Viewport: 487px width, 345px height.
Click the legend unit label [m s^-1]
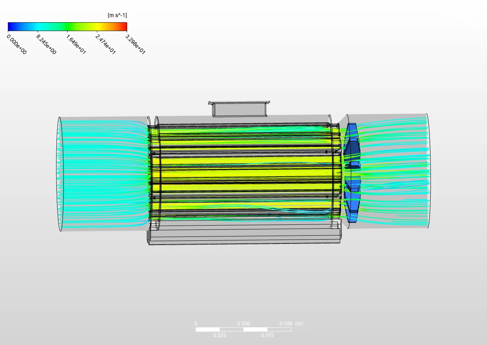[117, 15]
